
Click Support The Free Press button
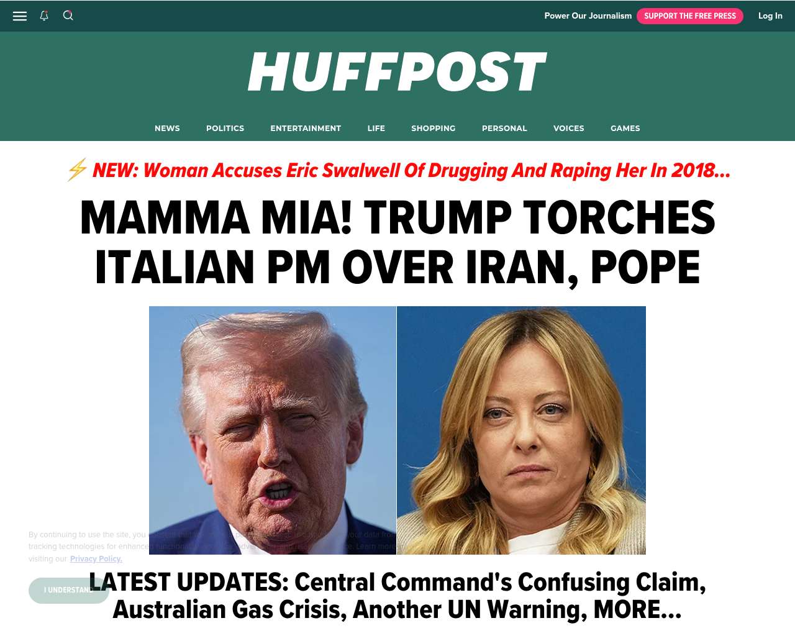(x=690, y=16)
